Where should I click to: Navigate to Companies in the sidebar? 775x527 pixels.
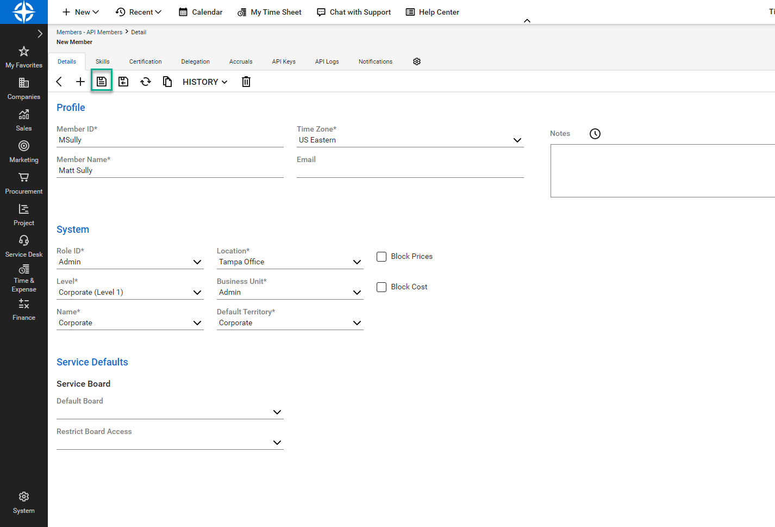[23, 87]
